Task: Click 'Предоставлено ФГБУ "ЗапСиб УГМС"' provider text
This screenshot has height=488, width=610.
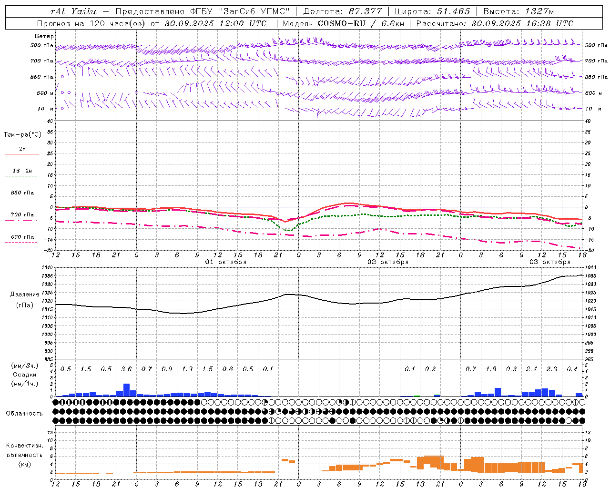Action: pos(203,11)
